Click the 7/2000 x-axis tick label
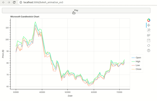157x101 pixels. tap(119, 92)
